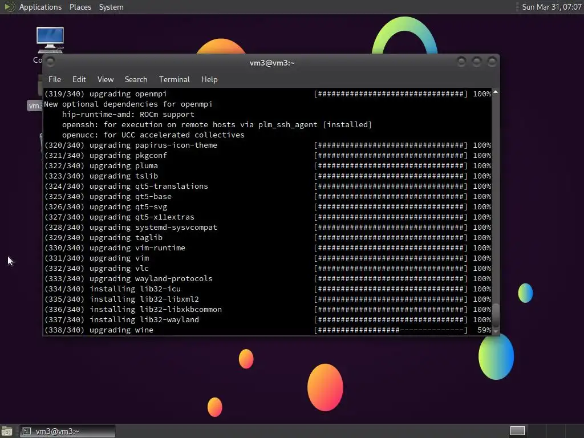Click the 'upgrading pkgconf' line
This screenshot has height=438, width=584.
click(267, 155)
